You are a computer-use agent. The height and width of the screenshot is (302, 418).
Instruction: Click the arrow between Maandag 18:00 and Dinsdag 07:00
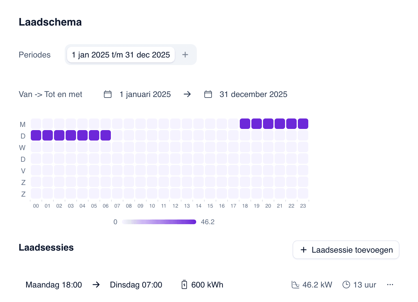point(96,285)
